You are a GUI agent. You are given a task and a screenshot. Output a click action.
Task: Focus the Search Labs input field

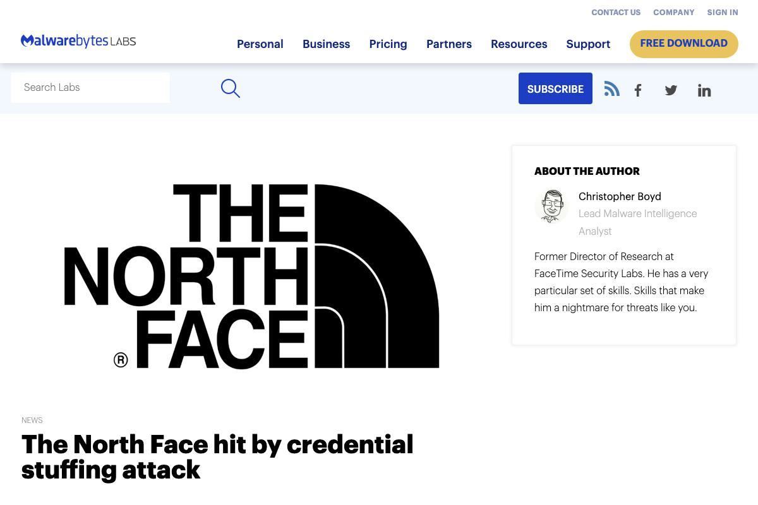coord(90,88)
